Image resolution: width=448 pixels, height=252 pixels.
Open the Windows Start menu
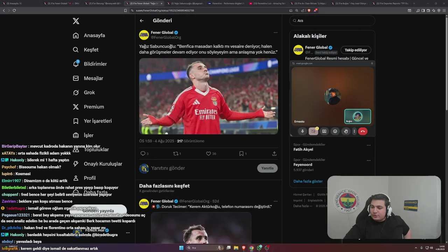[181, 248]
